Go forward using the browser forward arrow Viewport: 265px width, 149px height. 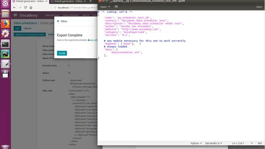pyautogui.click(x=20, y=7)
